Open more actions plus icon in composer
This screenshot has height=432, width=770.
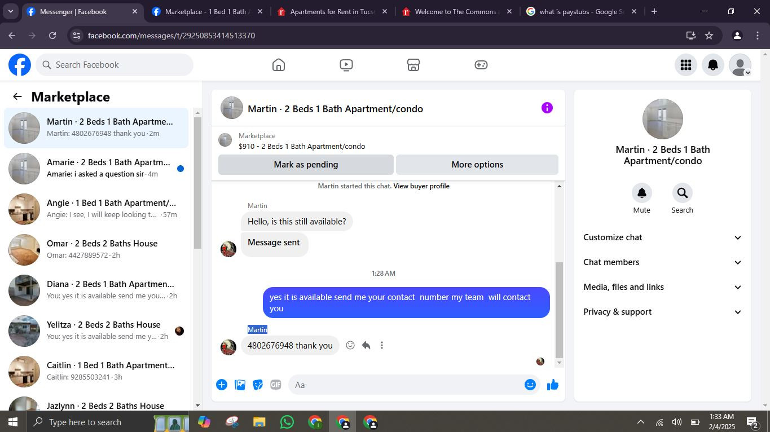click(222, 385)
